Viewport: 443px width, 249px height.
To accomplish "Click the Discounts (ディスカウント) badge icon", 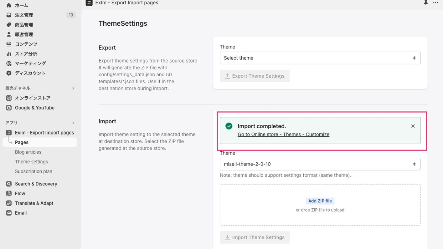I will (x=9, y=73).
